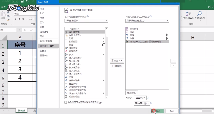Click the Undo arrow in the title bar
This screenshot has height=114, width=214.
(27, 1)
